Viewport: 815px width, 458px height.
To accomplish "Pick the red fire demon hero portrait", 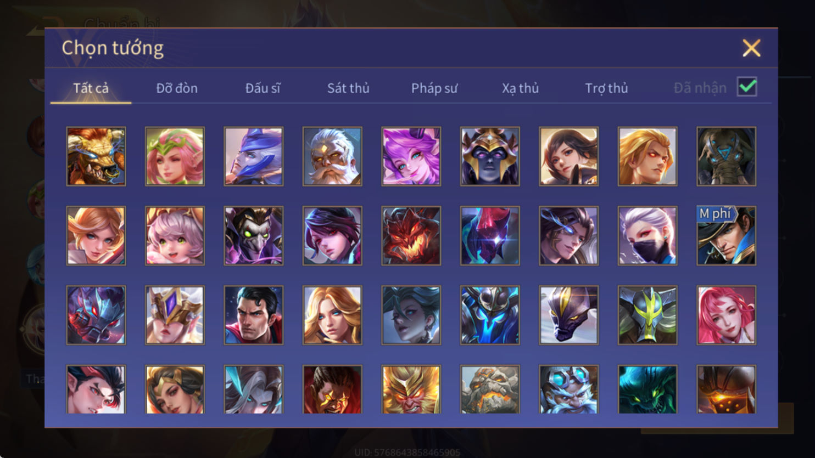I will click(411, 236).
